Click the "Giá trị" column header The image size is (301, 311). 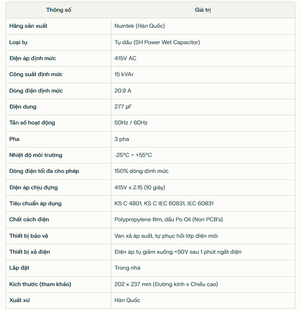tap(203, 10)
